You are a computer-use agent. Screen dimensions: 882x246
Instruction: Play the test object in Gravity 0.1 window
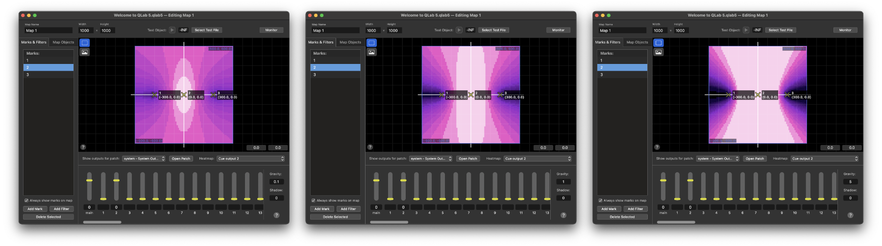coord(172,30)
